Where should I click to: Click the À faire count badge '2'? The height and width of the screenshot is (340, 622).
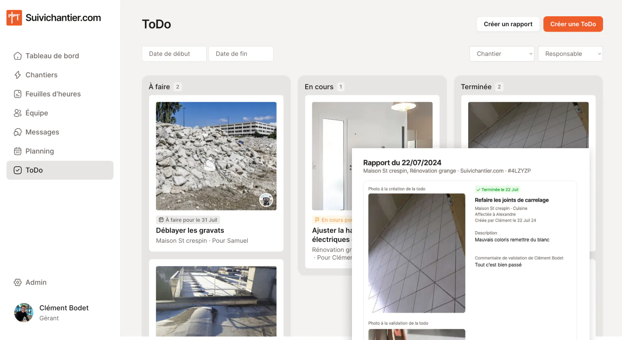178,87
